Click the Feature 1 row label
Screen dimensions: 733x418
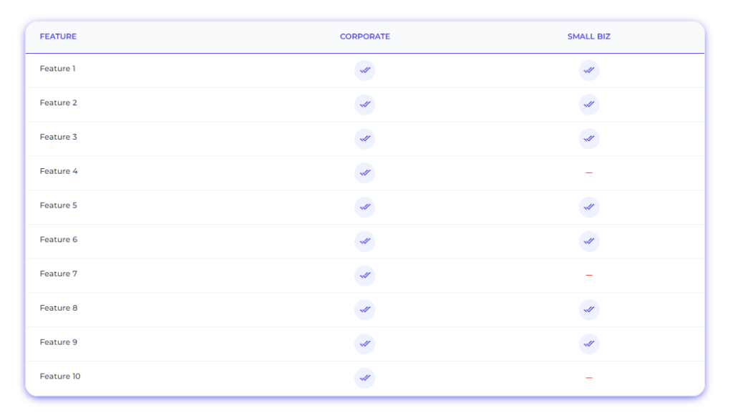pos(57,69)
